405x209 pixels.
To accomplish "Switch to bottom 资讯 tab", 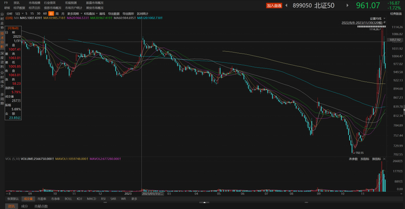I will click(12, 206).
